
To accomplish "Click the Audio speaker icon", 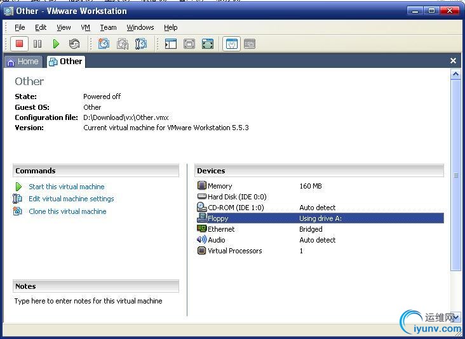I will [201, 239].
